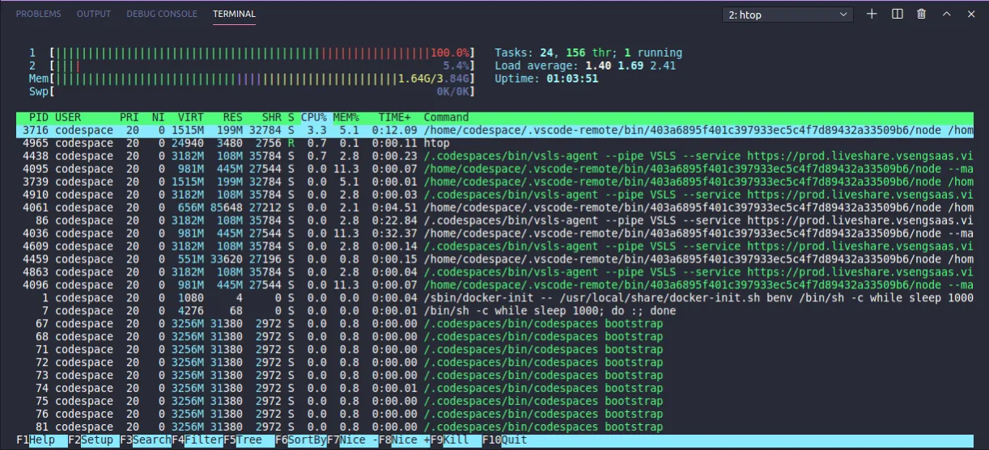Split the terminal panel

coord(897,14)
